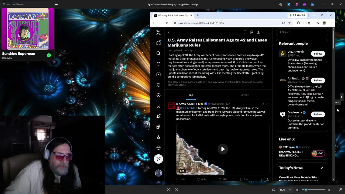
Task: Open account avatar at sidebar bottom
Action: tap(158, 173)
